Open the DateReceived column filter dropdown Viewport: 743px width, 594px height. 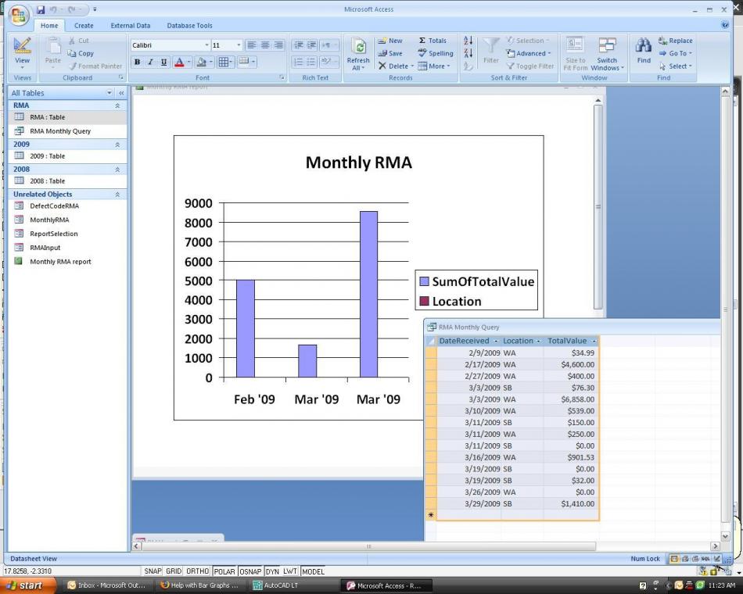point(496,341)
